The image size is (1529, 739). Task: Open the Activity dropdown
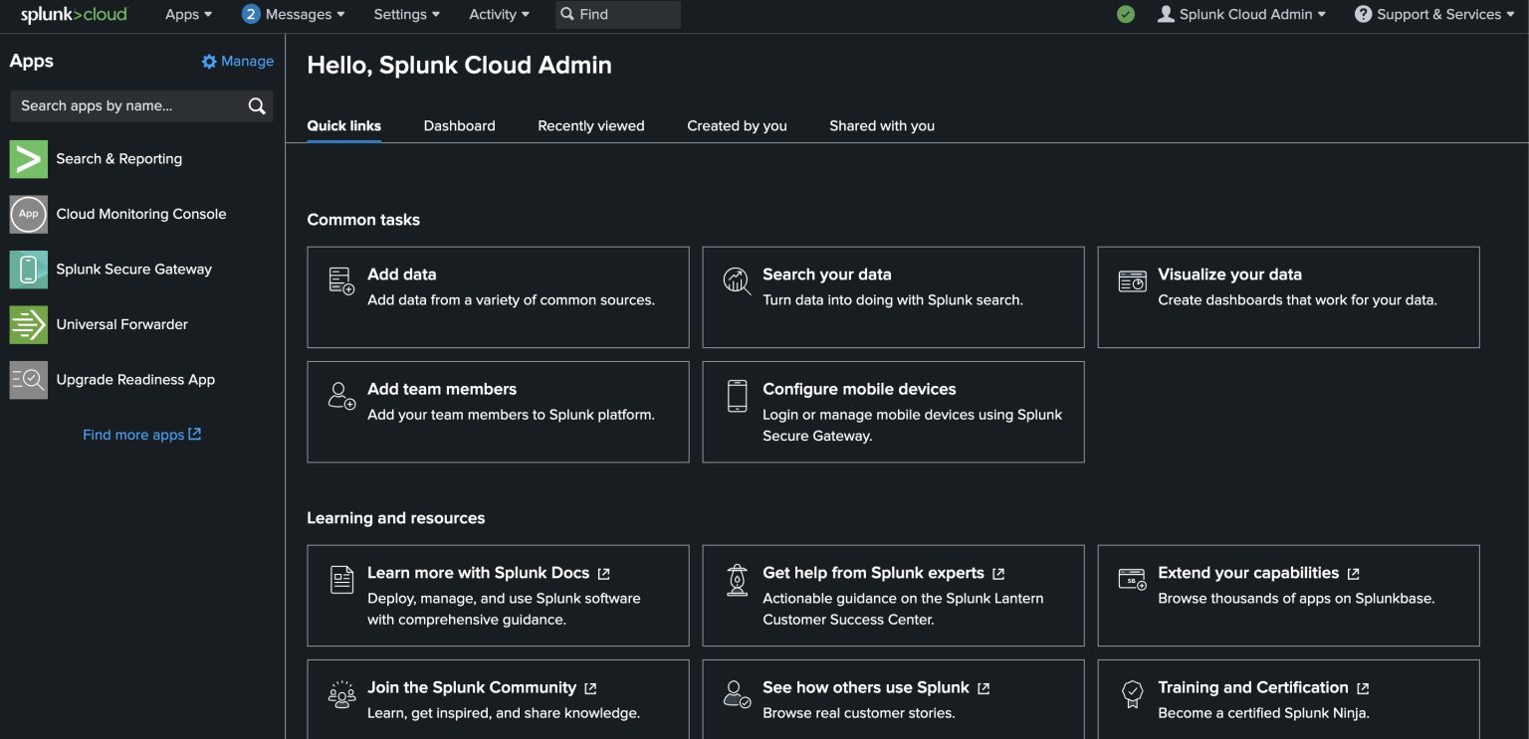click(x=498, y=14)
